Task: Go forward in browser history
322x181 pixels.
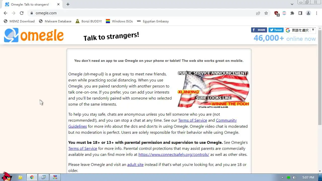Action: [14, 13]
